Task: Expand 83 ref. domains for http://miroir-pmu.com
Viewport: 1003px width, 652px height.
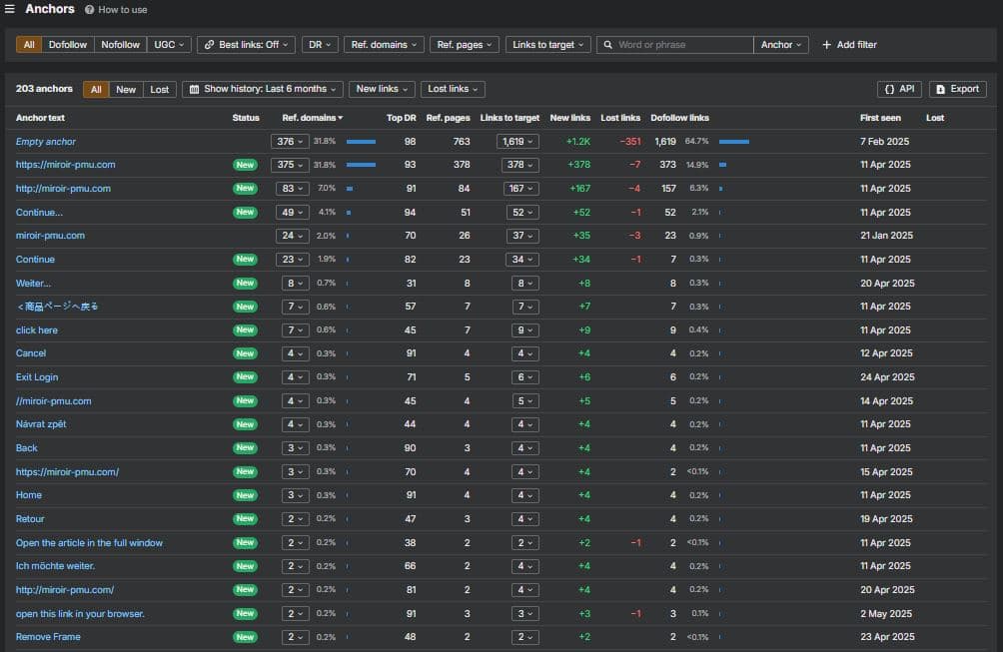Action: [x=293, y=189]
